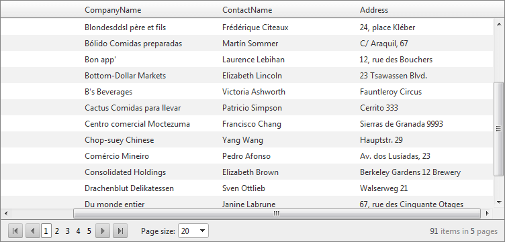Sort by the ContactName column header
Screen dimensions: 505x242
pos(247,10)
